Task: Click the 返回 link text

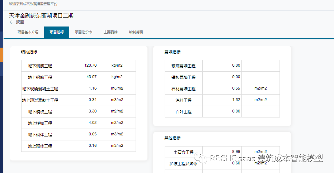Action: pos(20,22)
